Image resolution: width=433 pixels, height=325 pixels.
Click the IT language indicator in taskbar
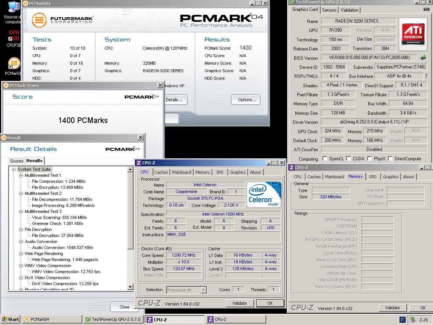tap(402, 319)
